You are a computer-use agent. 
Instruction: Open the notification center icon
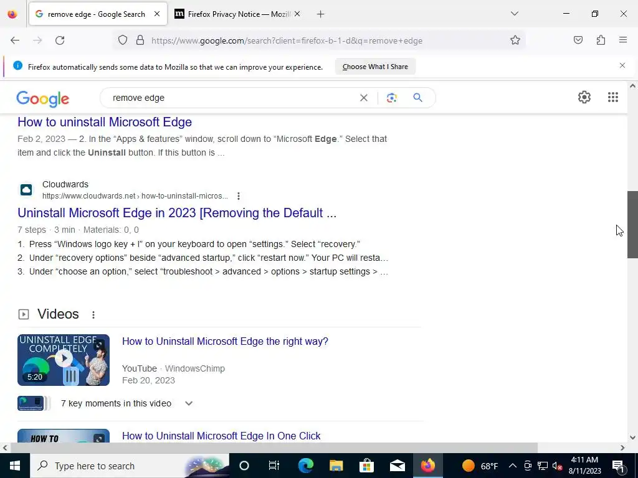(x=619, y=466)
